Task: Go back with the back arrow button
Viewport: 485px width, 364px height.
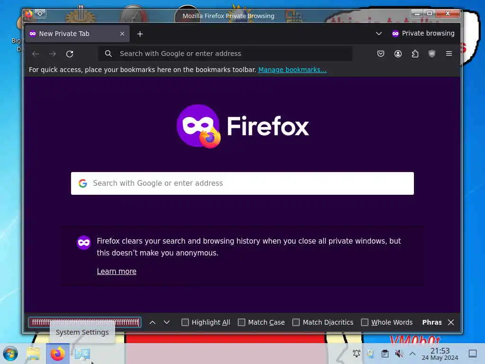Action: [36, 54]
